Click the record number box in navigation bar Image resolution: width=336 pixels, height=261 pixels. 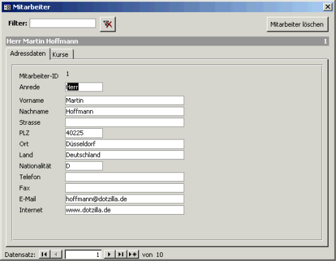pyautogui.click(x=83, y=254)
